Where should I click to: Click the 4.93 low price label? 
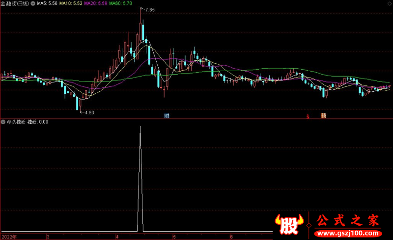[89, 112]
